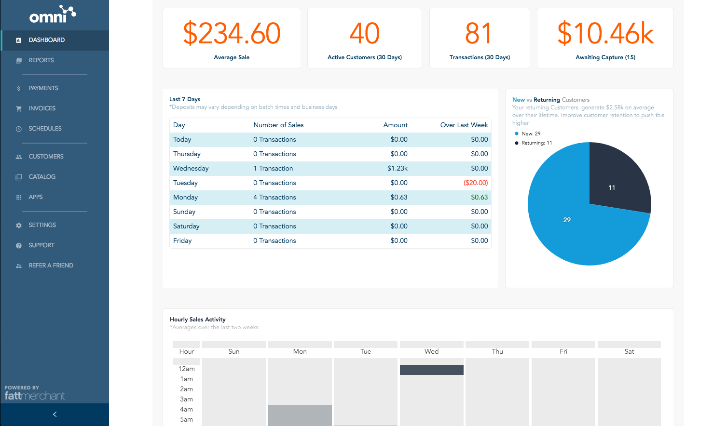This screenshot has height=426, width=727.
Task: Click the Awaiting Capture (15) card
Action: [x=605, y=39]
